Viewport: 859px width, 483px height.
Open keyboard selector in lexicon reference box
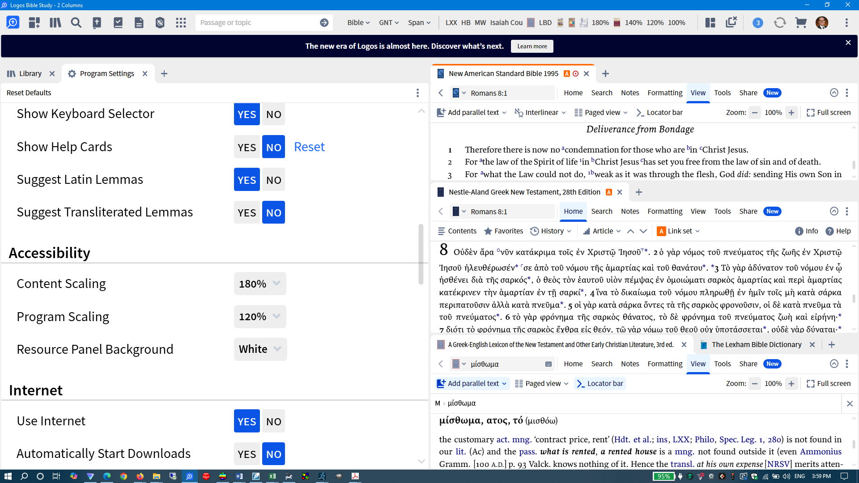click(549, 364)
